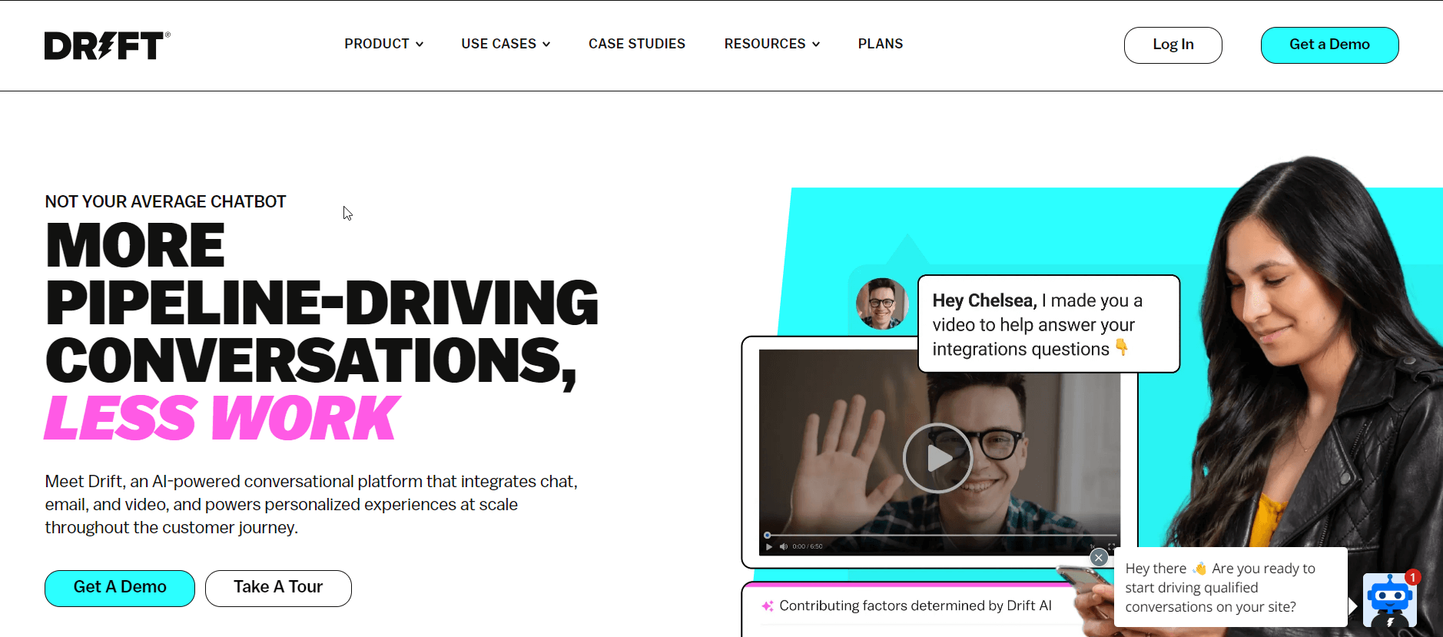Click the Take A Tour button
The image size is (1443, 637).
[278, 588]
